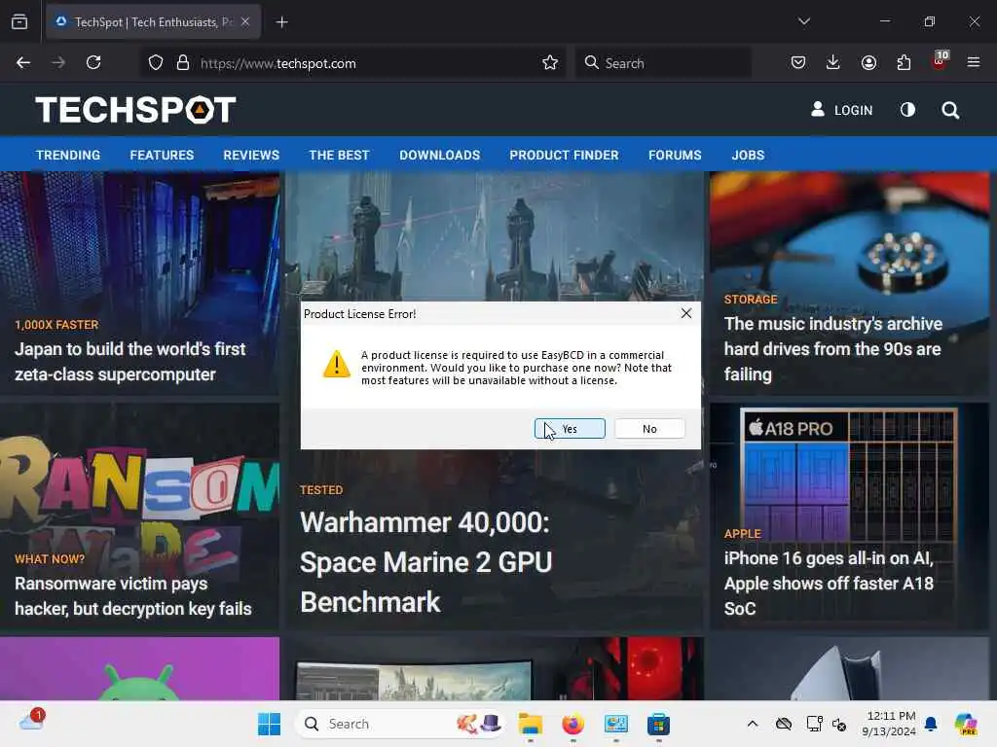Open the Windows Start menu

269,724
